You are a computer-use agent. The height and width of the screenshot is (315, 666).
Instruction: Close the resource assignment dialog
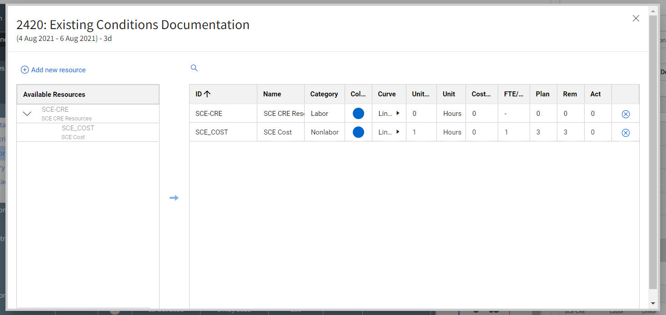(x=636, y=18)
